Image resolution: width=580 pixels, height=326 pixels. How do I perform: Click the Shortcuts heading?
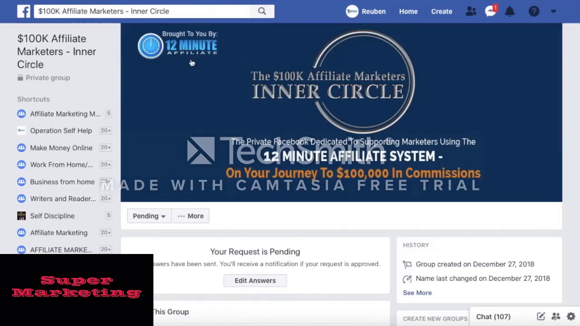click(34, 99)
